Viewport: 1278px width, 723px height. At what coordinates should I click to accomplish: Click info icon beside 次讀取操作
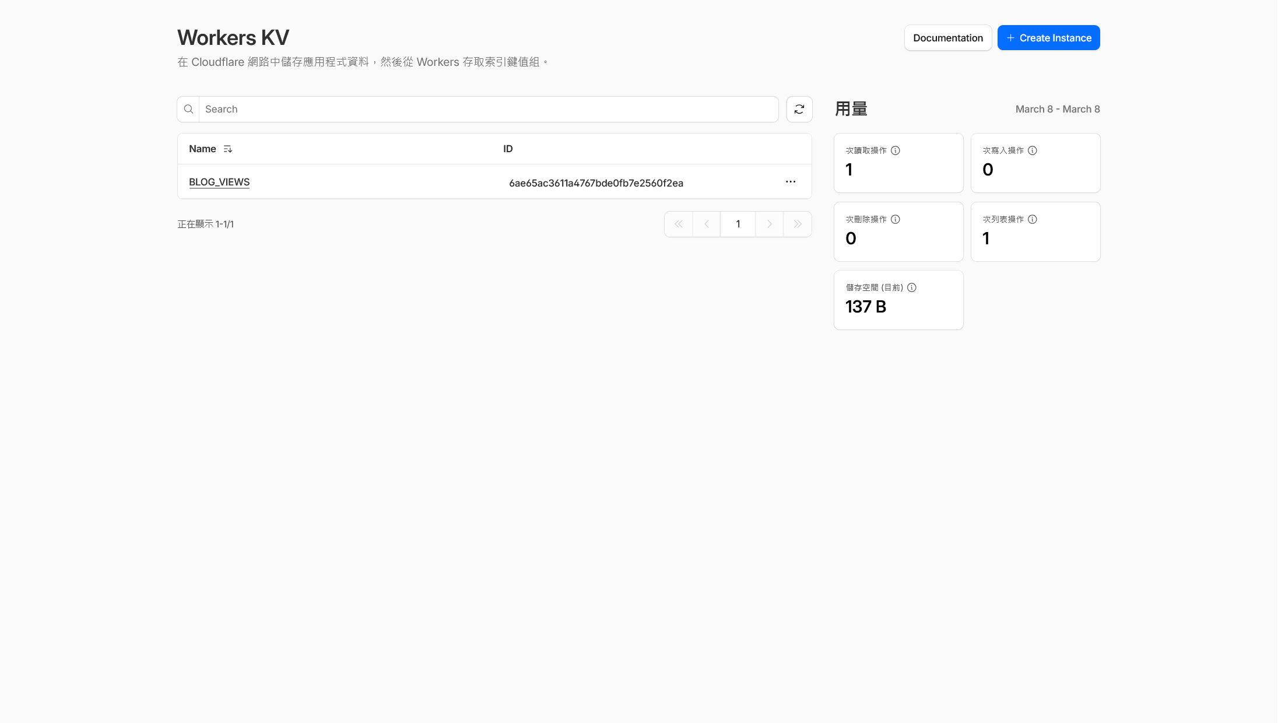click(896, 150)
